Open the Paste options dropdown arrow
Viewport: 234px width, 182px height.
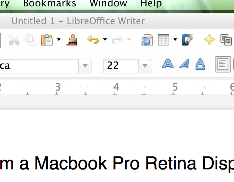(59, 39)
